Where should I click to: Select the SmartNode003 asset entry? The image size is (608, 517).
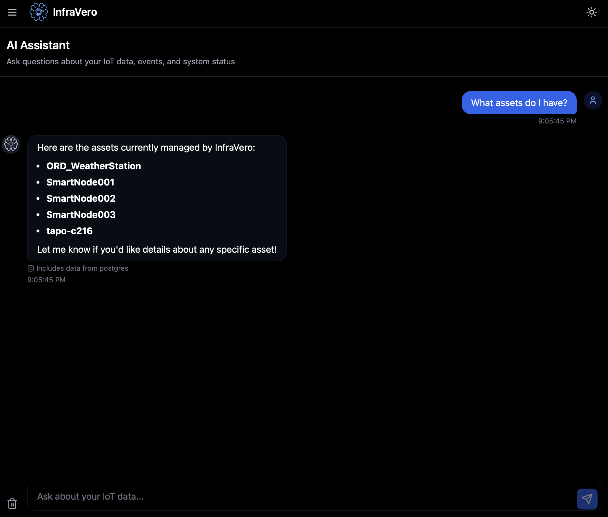point(81,214)
